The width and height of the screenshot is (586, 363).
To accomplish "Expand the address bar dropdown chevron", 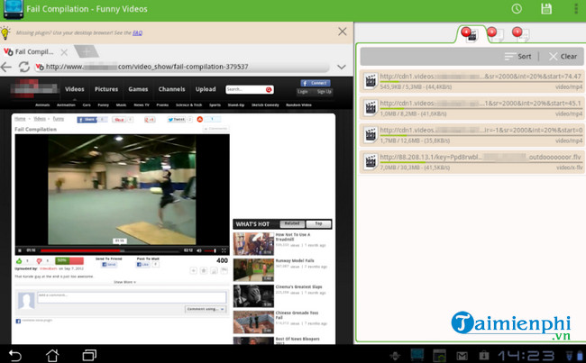I will coord(341,67).
